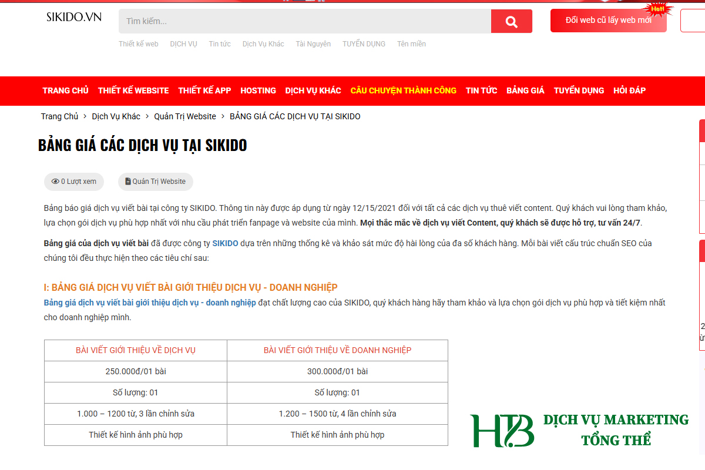705x470 pixels.
Task: Click the TUYỂN DỤNG quick link under search
Action: pos(364,44)
